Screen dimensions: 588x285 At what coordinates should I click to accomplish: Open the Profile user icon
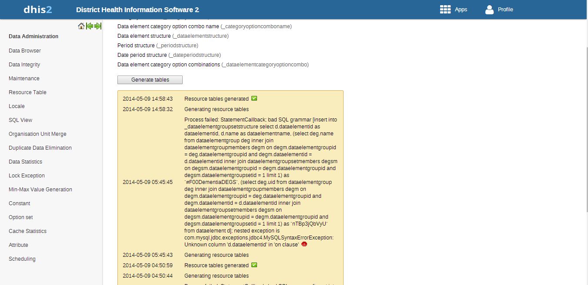coord(489,9)
